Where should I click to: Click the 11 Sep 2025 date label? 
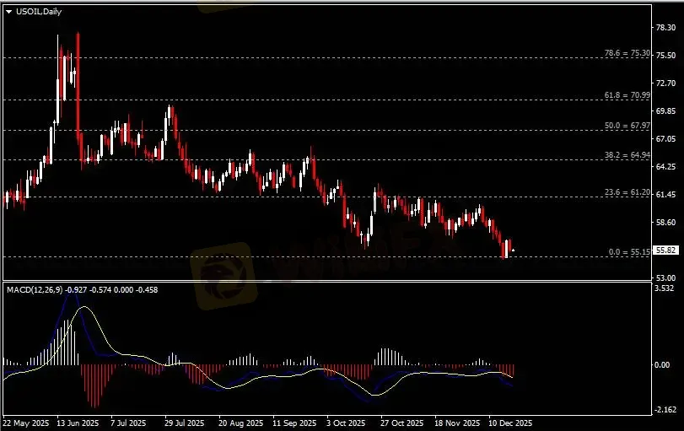294,423
